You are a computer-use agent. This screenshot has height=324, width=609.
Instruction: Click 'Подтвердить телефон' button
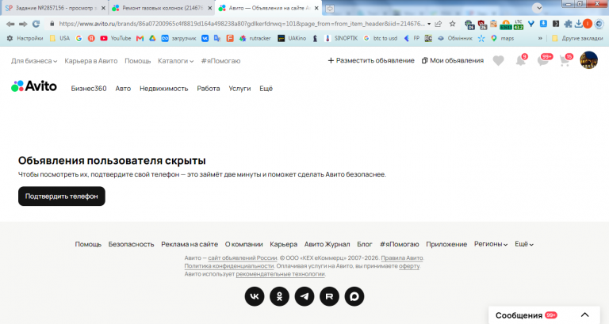coord(62,196)
